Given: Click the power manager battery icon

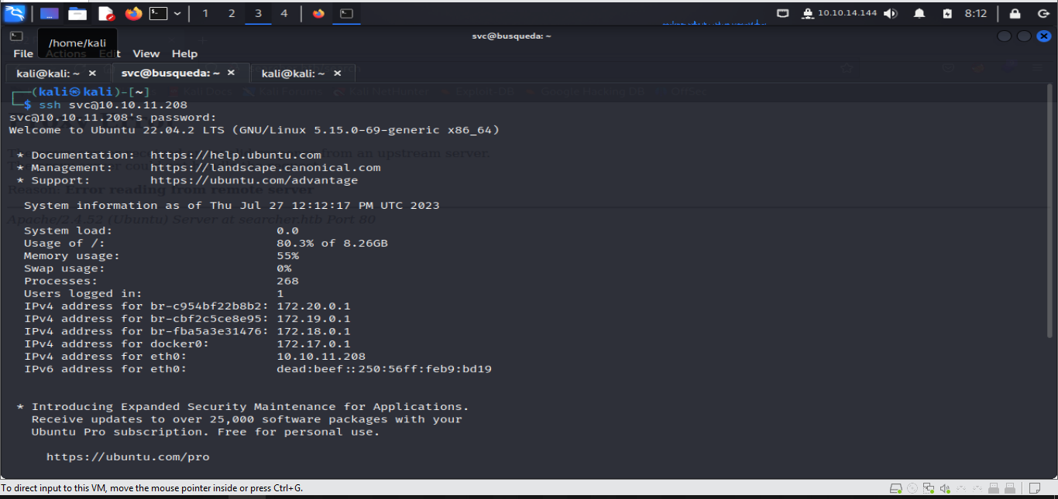Looking at the screenshot, I should pos(947,12).
